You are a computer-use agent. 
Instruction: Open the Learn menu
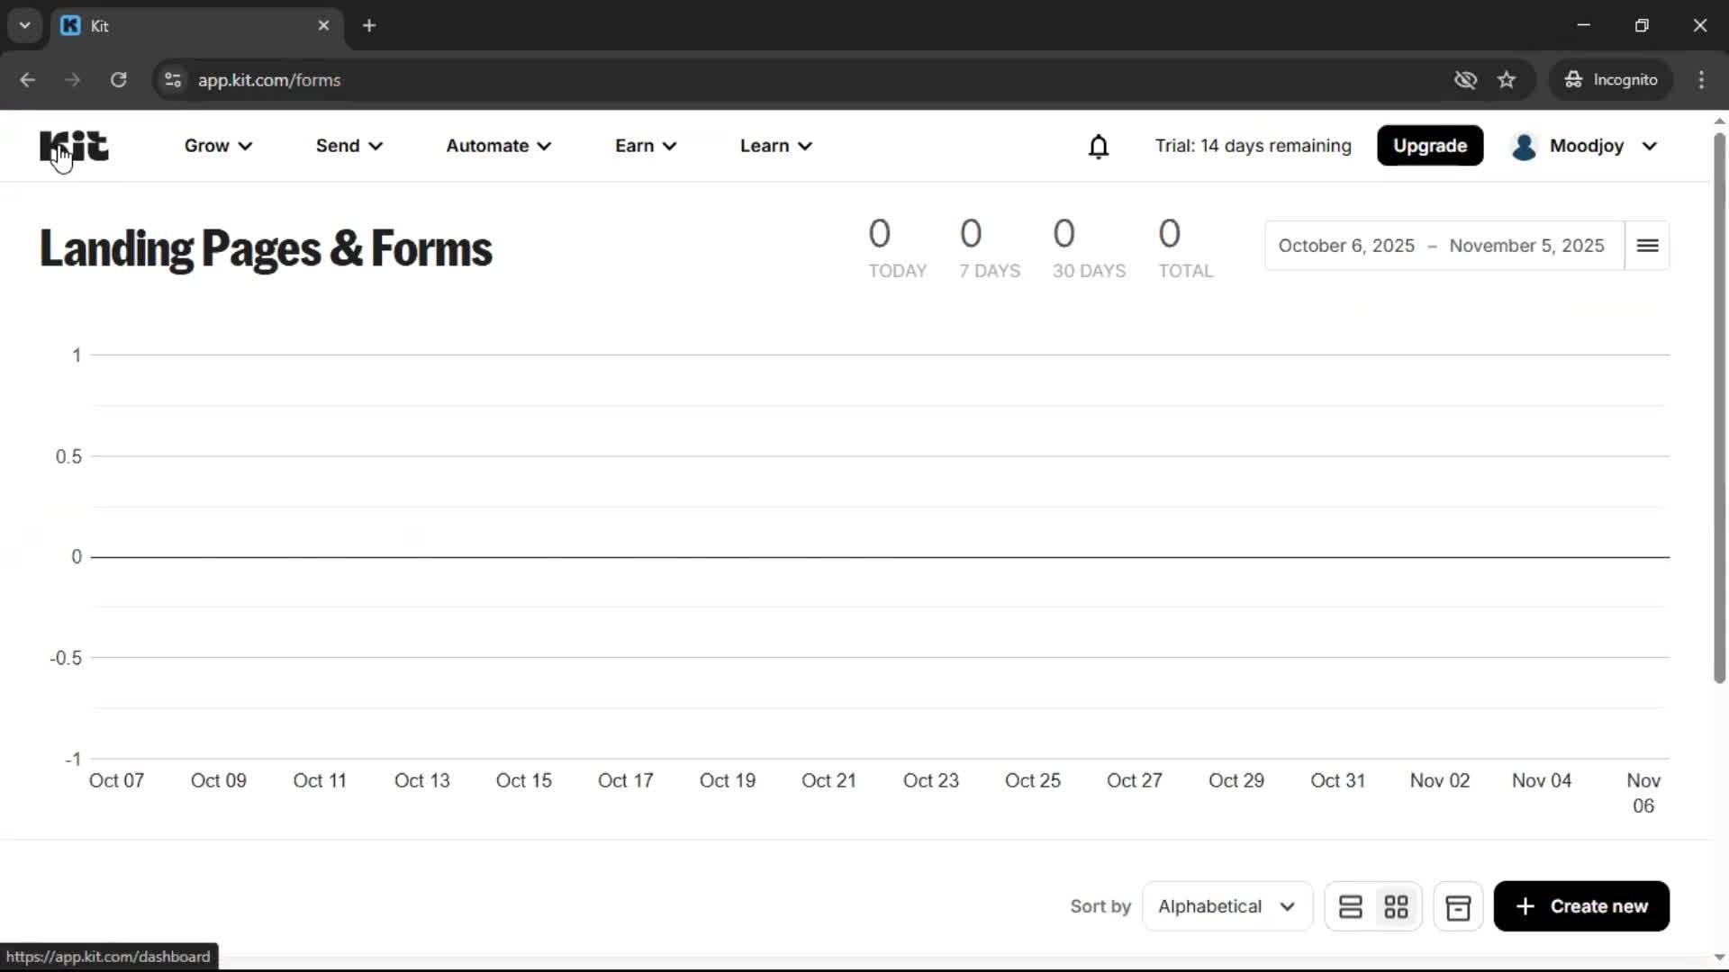click(x=775, y=146)
